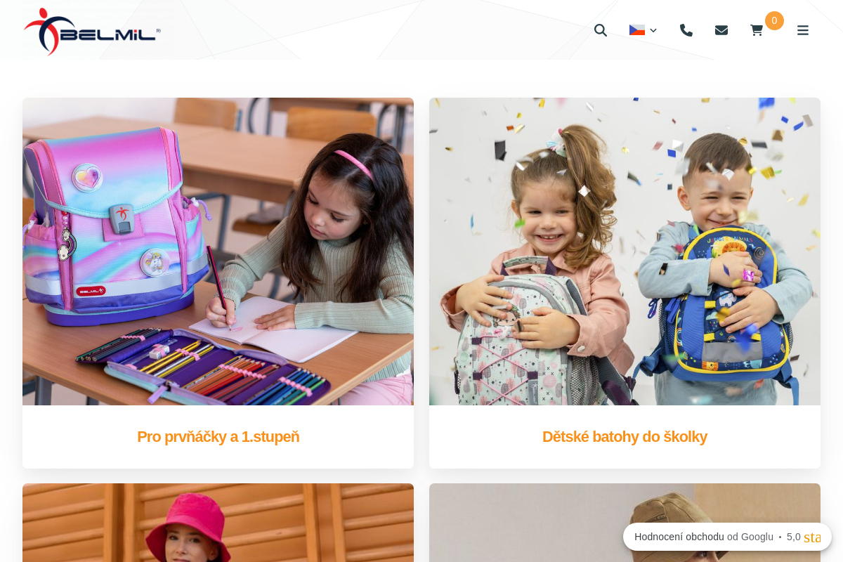Click the white area under 'Dětské batohy' card

pos(625,459)
